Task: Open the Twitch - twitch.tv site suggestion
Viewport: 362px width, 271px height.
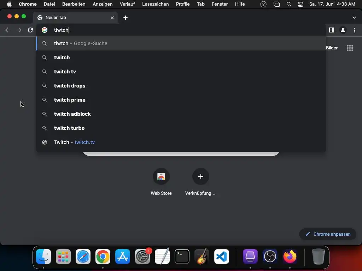Action: point(181,142)
